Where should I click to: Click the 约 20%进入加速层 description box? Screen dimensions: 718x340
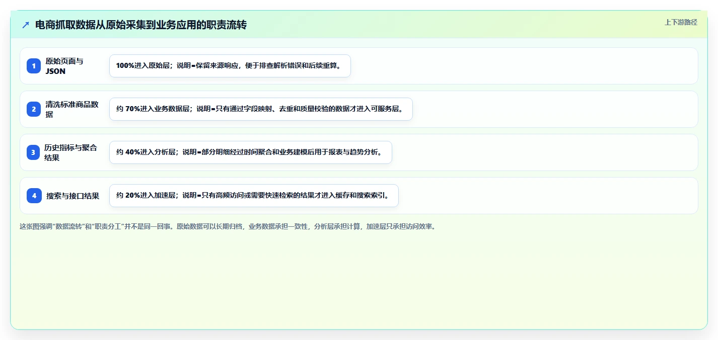coord(254,196)
